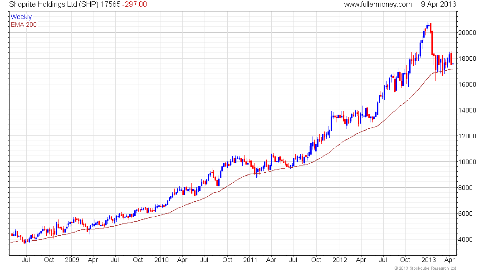Click the 10000 price axis label
Viewport: 499px width, 272px height.
pyautogui.click(x=467, y=162)
